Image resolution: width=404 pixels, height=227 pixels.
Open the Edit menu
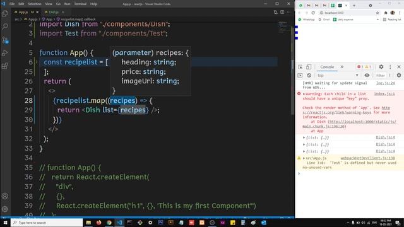[21, 4]
